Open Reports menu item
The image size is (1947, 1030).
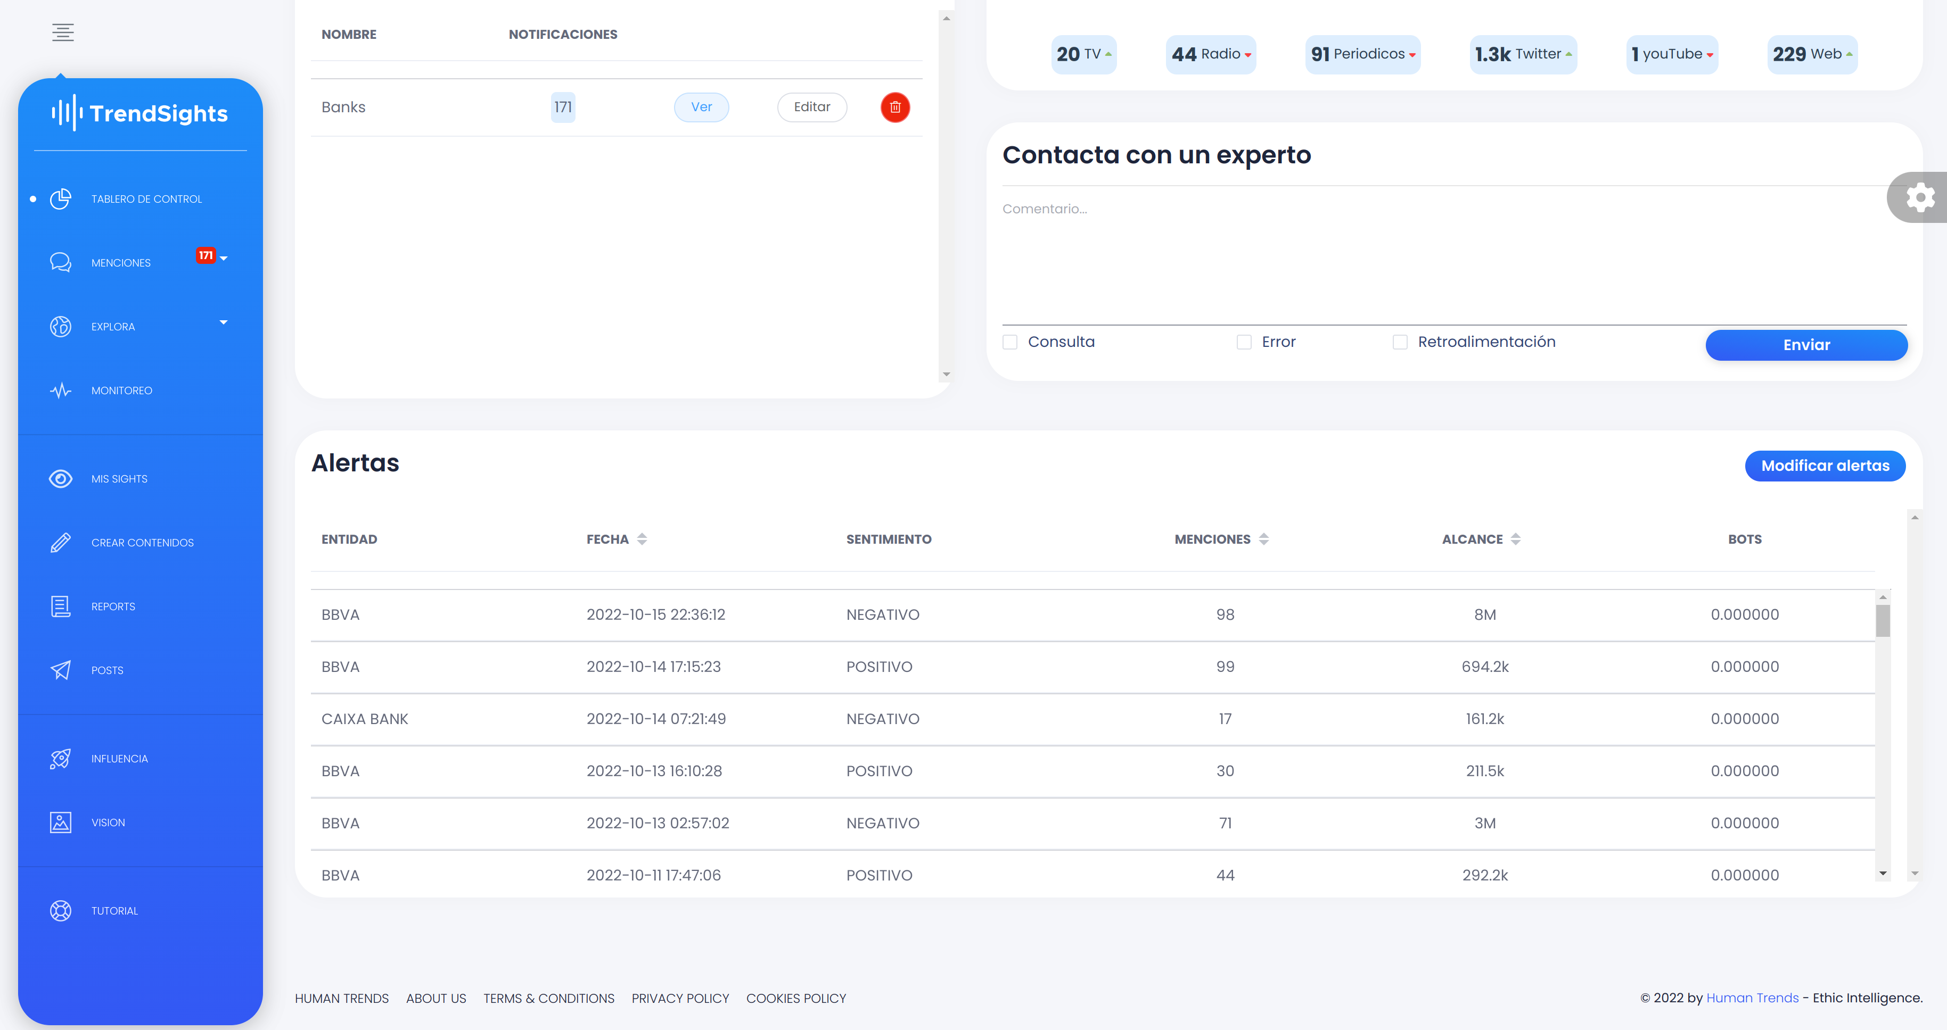pyautogui.click(x=113, y=607)
